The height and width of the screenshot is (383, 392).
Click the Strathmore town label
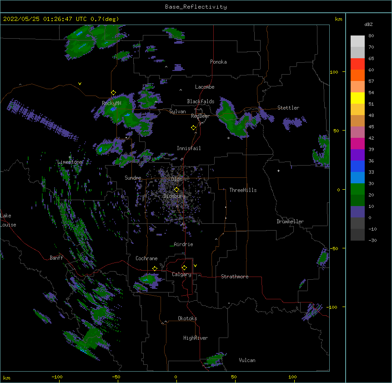(235, 277)
